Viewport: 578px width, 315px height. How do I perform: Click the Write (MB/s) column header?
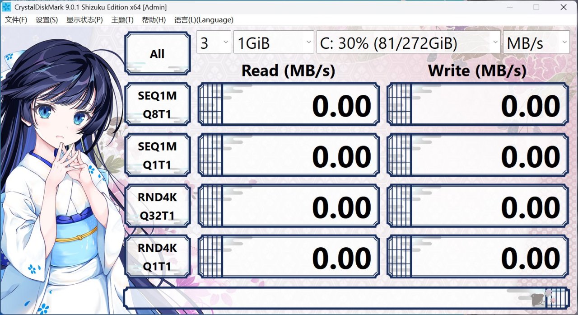(x=477, y=71)
